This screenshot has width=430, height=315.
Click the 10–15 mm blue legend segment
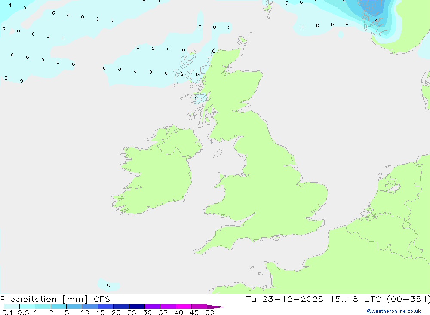[90, 306]
